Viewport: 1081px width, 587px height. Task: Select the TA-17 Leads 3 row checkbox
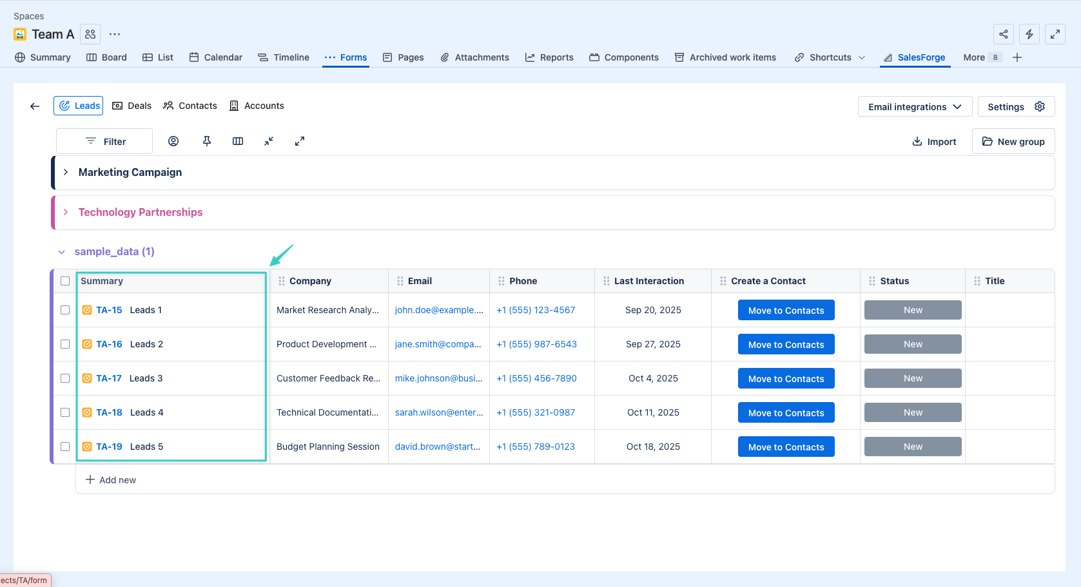click(65, 378)
